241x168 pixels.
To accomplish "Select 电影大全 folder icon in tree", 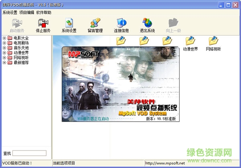I will click(x=10, y=38).
